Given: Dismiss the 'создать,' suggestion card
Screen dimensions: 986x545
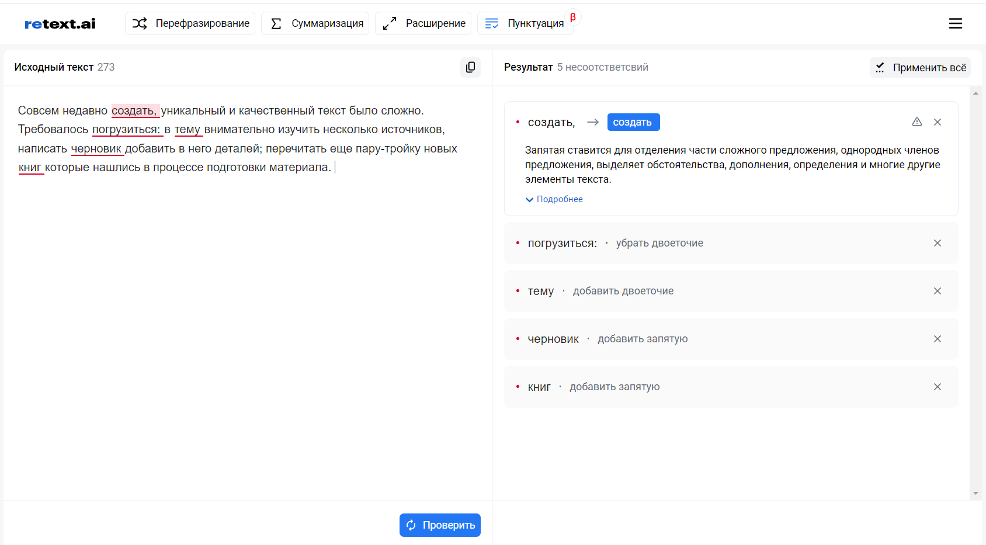Looking at the screenshot, I should (937, 122).
